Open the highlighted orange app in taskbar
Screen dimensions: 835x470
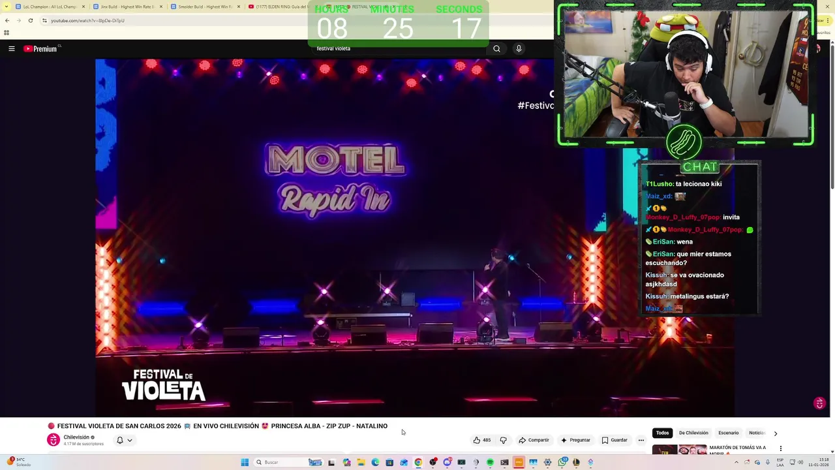(x=519, y=462)
